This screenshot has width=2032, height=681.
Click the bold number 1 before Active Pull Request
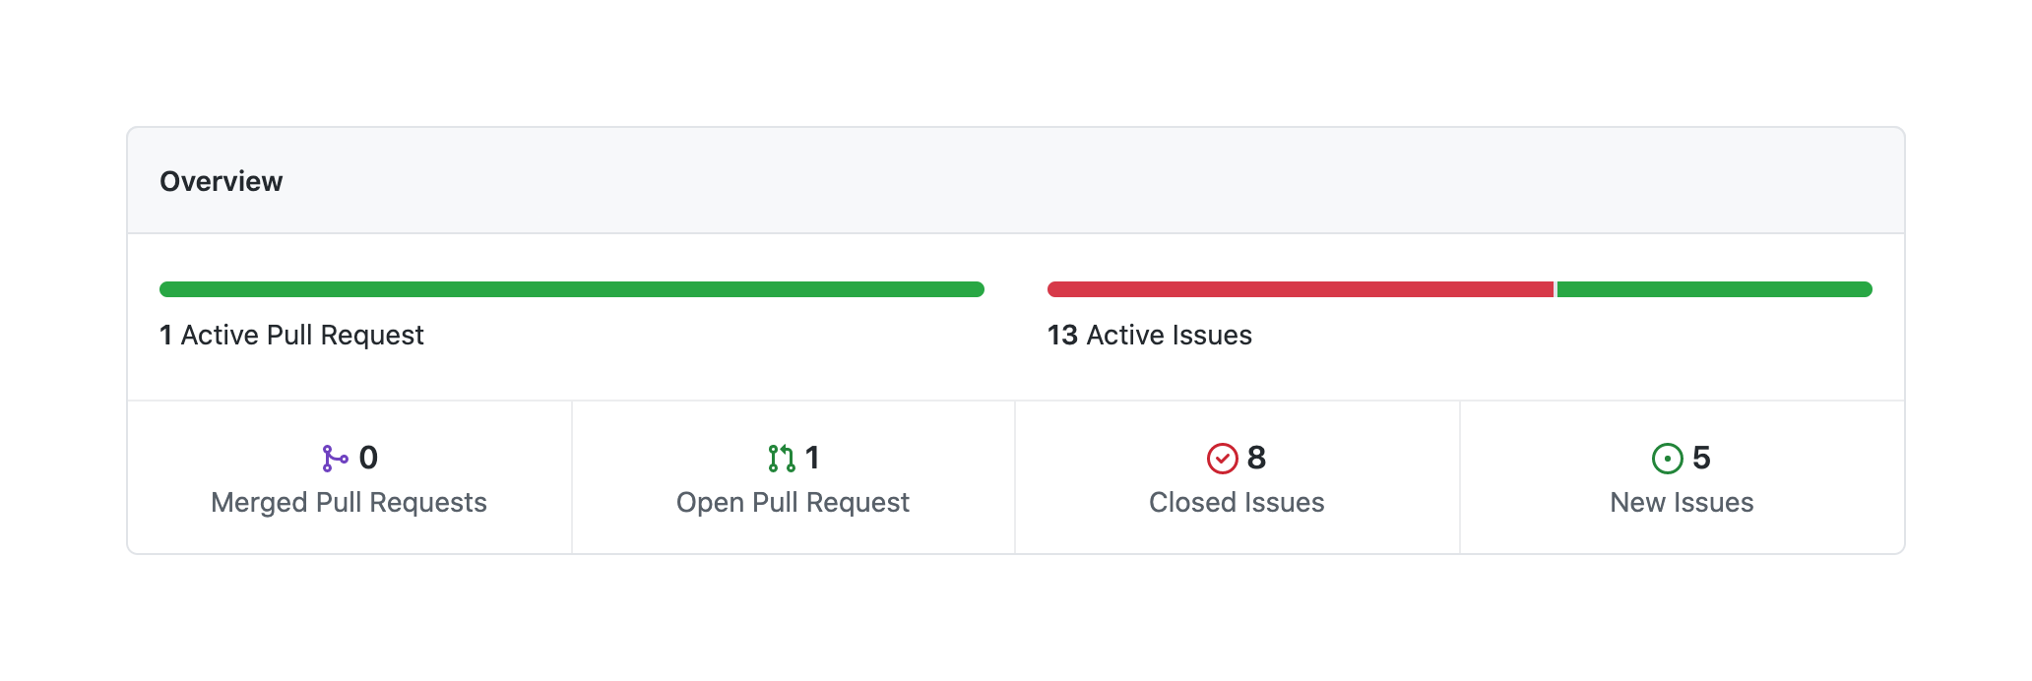pos(166,336)
